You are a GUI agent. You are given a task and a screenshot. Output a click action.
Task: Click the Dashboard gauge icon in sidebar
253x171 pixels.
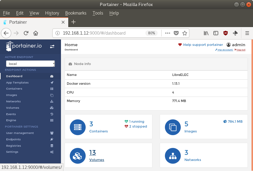coord(52,76)
